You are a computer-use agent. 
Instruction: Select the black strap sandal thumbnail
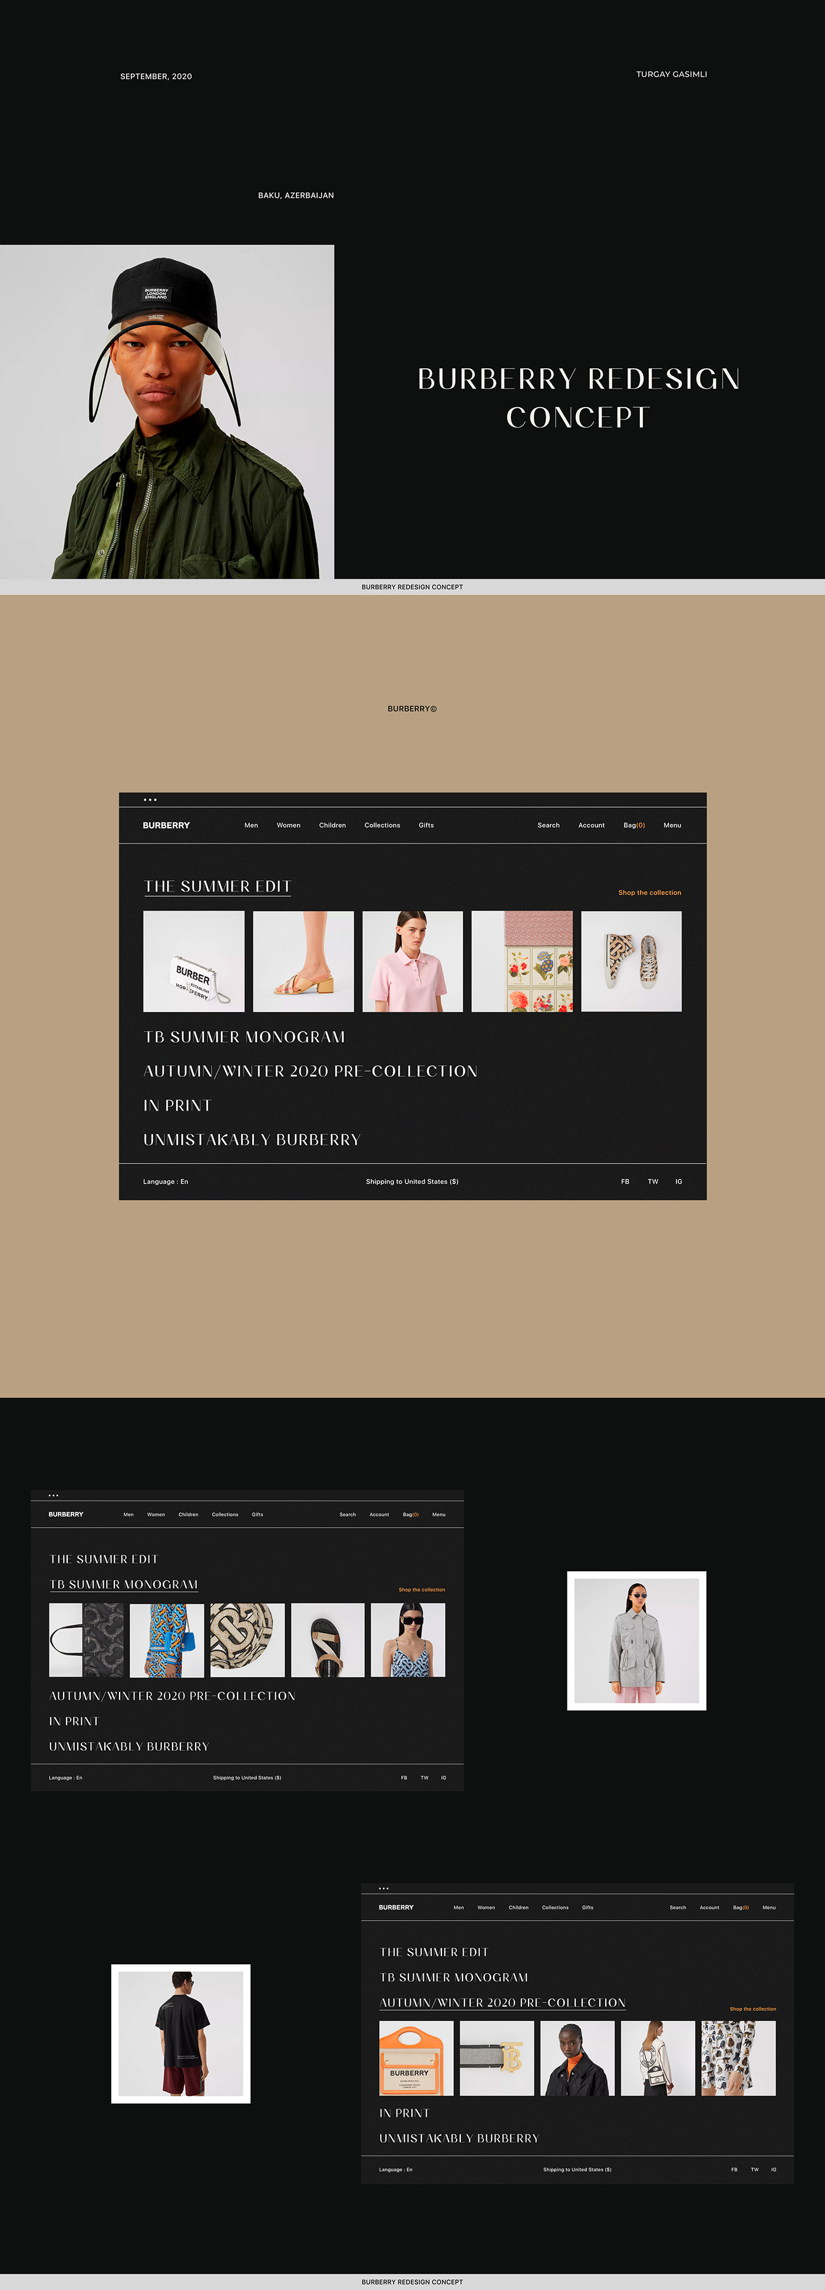click(328, 1640)
